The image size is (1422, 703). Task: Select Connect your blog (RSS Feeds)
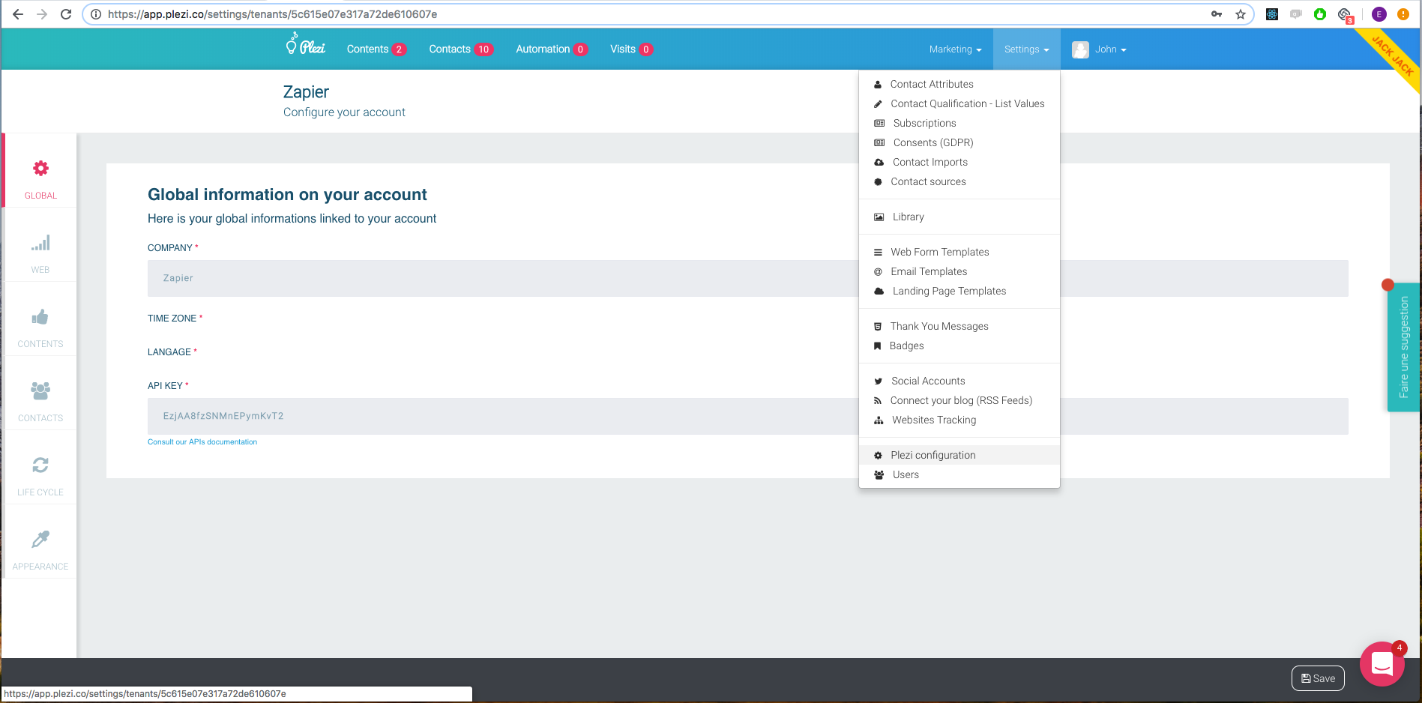click(959, 400)
